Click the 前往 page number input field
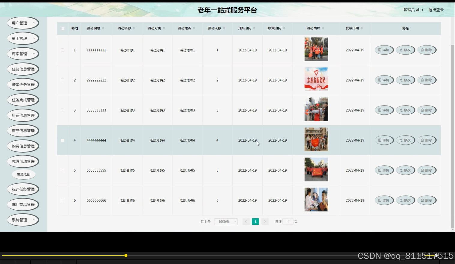This screenshot has height=264, width=455. tap(288, 222)
